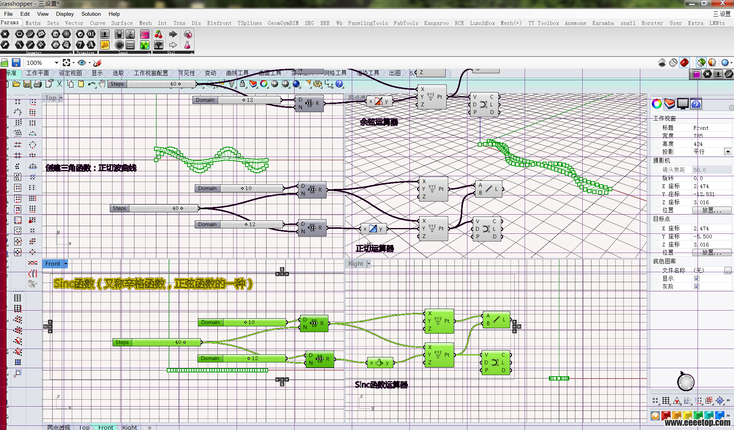This screenshot has width=734, height=430.
Task: Click the 放置 button under 摄影机
Action: [711, 210]
